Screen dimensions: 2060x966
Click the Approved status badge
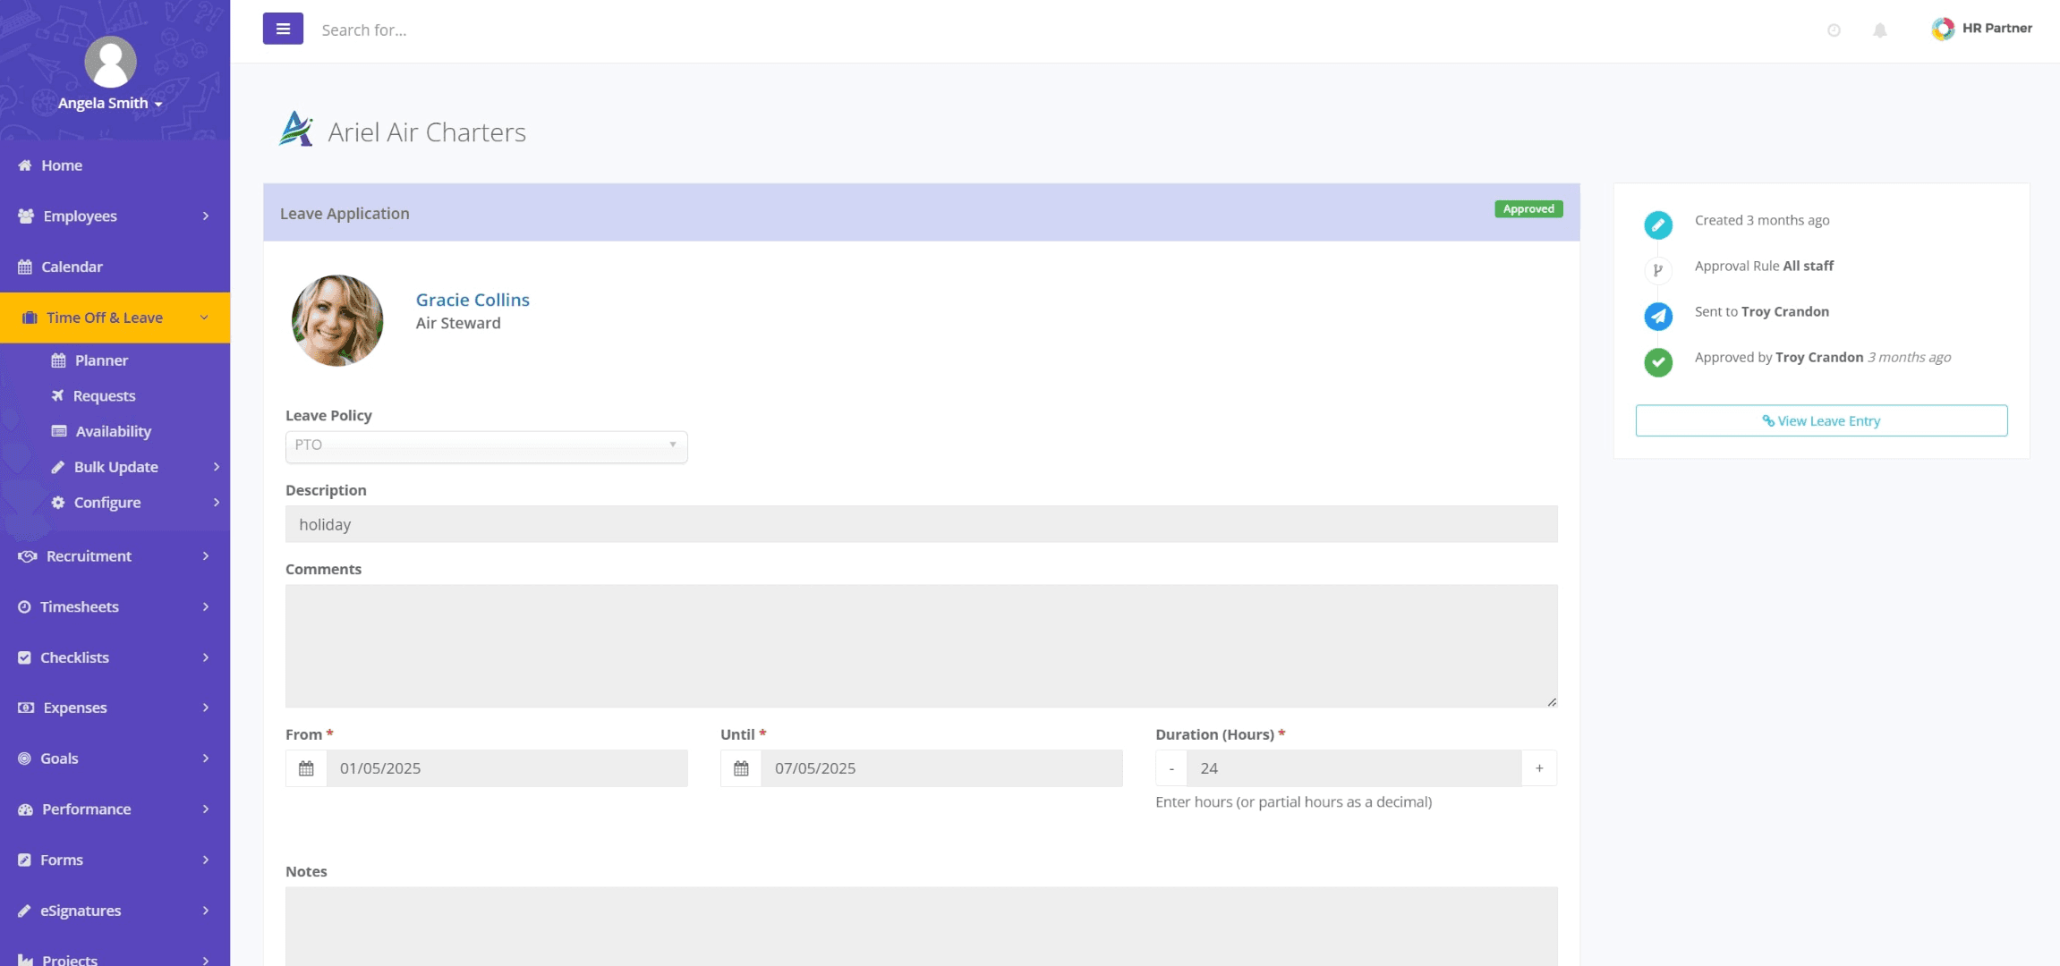click(1528, 208)
